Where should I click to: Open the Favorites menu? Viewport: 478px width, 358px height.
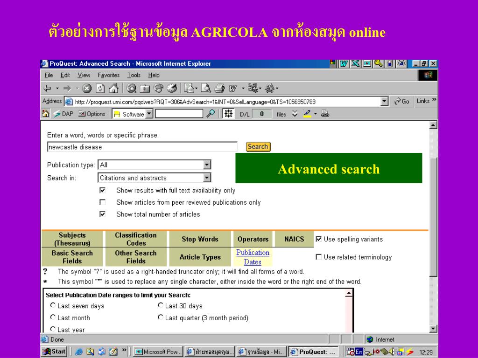[108, 75]
